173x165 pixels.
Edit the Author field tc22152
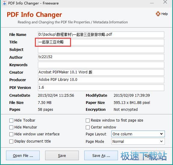pyautogui.click(x=101, y=57)
